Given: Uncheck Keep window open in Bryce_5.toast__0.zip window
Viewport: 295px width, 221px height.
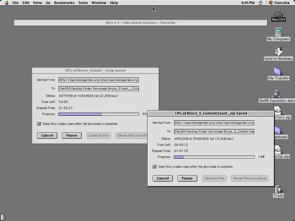Looking at the screenshot, I should pos(39,124).
